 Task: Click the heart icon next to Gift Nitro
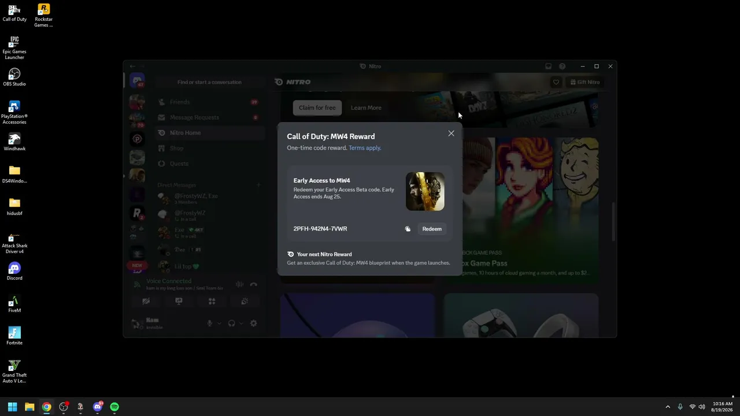coord(556,82)
